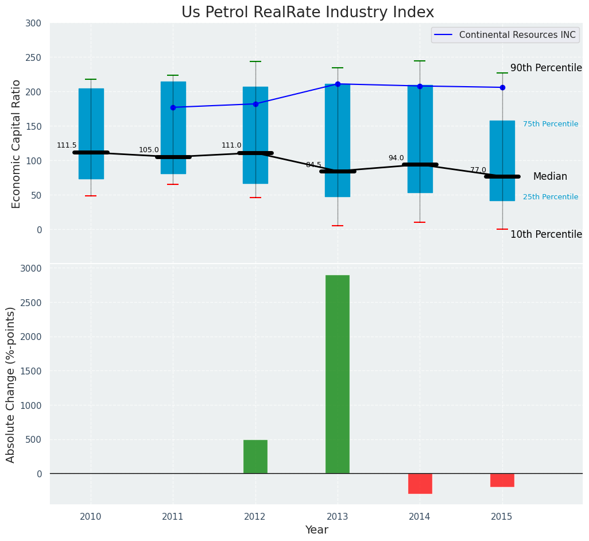The image size is (589, 541).
Task: Click the 2014 red negative change bar
Action: (x=420, y=484)
